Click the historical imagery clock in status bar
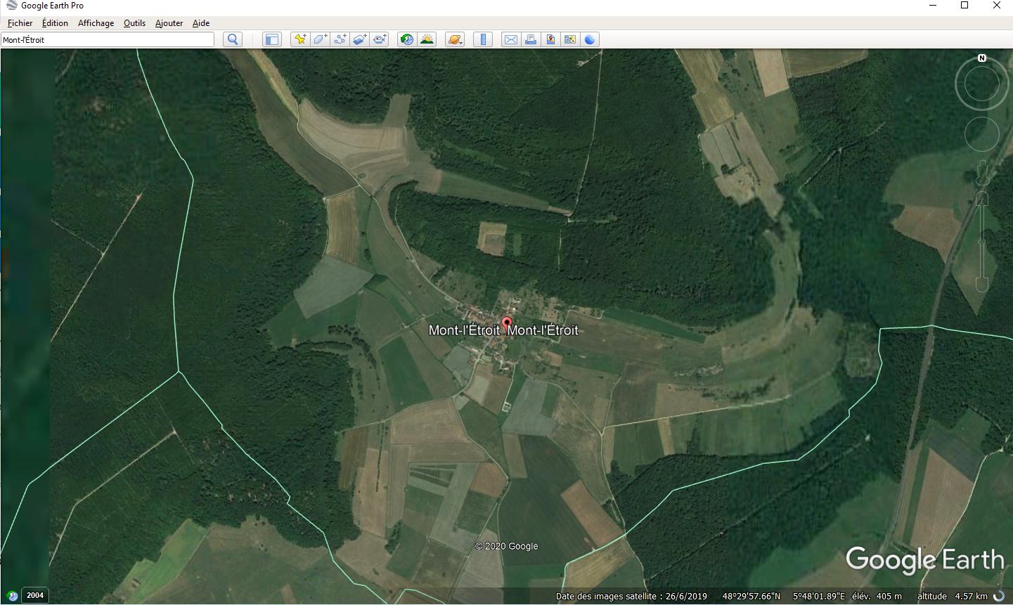The height and width of the screenshot is (605, 1013). 12,596
